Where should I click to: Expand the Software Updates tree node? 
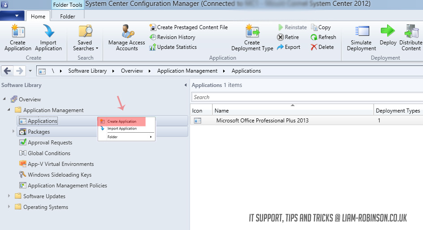click(9, 196)
